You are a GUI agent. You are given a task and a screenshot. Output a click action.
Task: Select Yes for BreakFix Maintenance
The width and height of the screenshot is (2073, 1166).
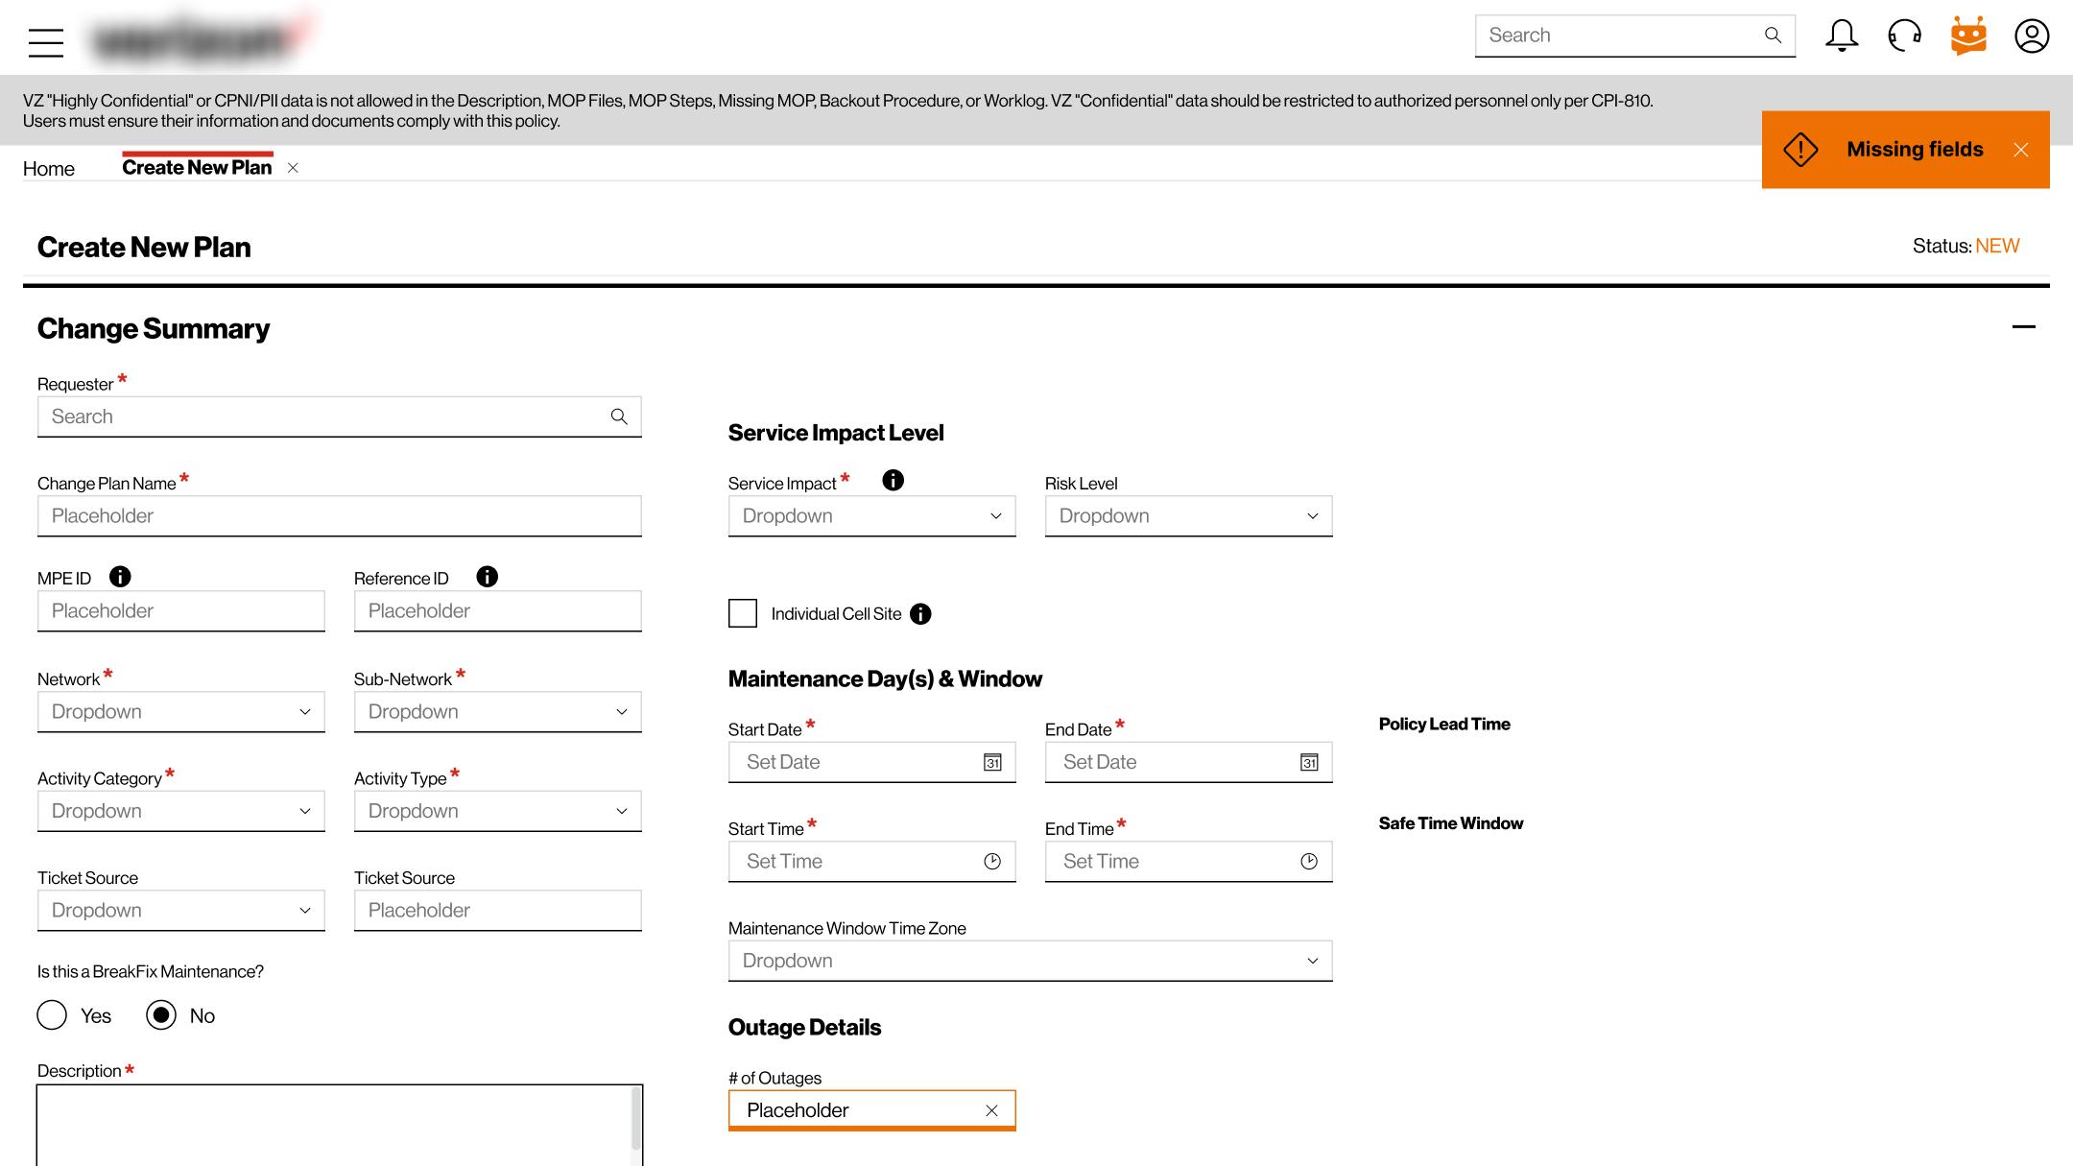[52, 1015]
